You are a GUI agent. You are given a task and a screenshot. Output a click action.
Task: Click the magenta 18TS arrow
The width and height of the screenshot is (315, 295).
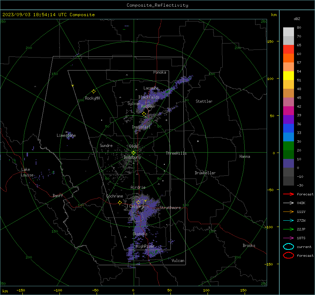288,238
